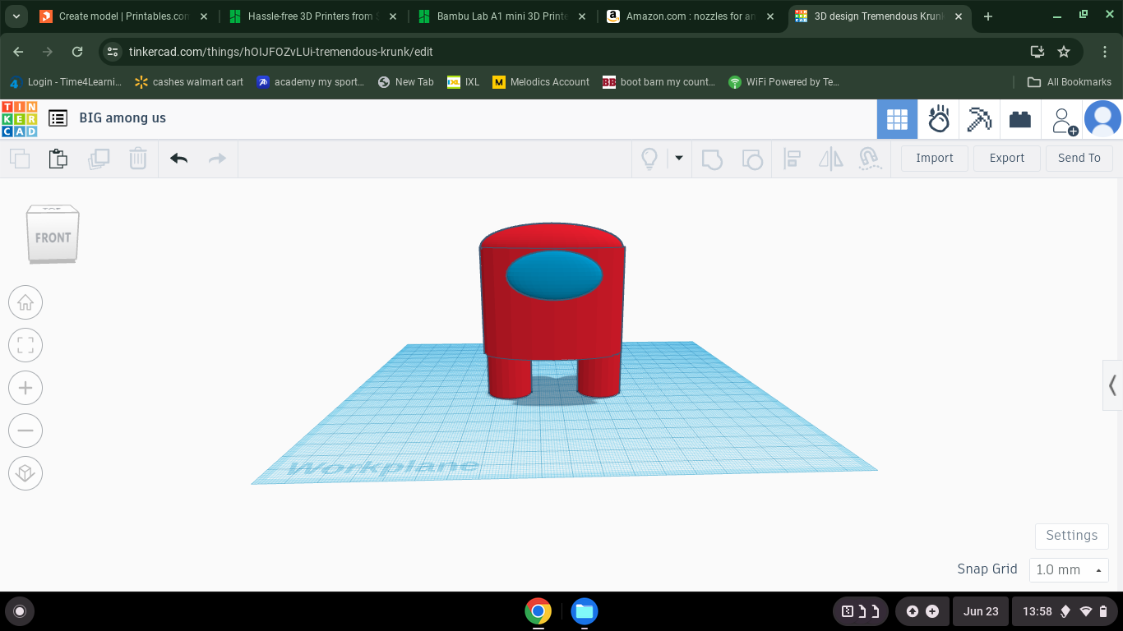The width and height of the screenshot is (1123, 631).
Task: Toggle orthographic/perspective view cube button
Action: (25, 473)
